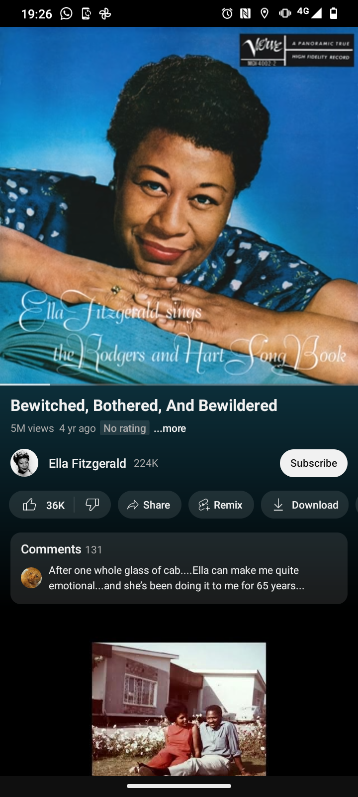
Task: Tap the thumbs-down dislike icon
Action: [x=92, y=505]
